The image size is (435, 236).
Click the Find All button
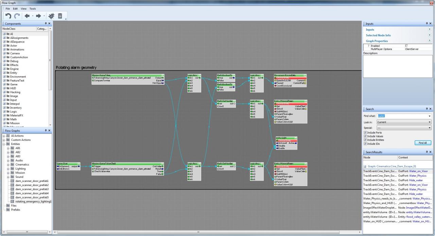tap(423, 143)
